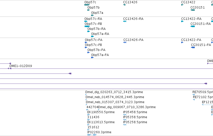Select the IP05258.5prime EST label
This screenshot has height=136, width=213.
pos(135,122)
